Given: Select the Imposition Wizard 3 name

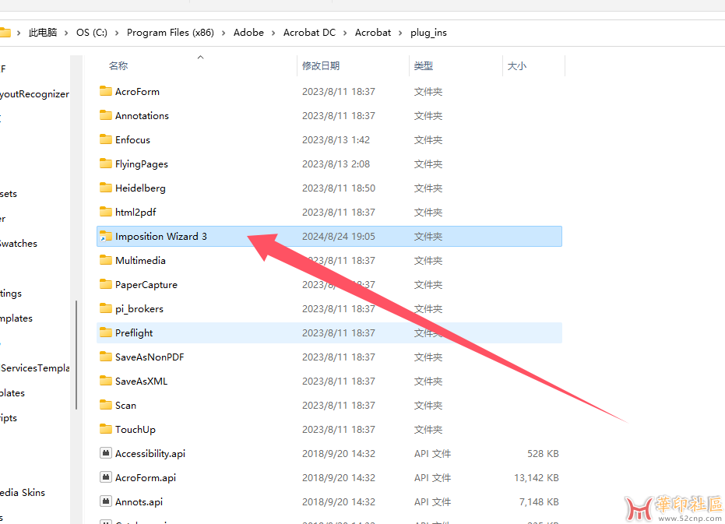Looking at the screenshot, I should coord(161,237).
